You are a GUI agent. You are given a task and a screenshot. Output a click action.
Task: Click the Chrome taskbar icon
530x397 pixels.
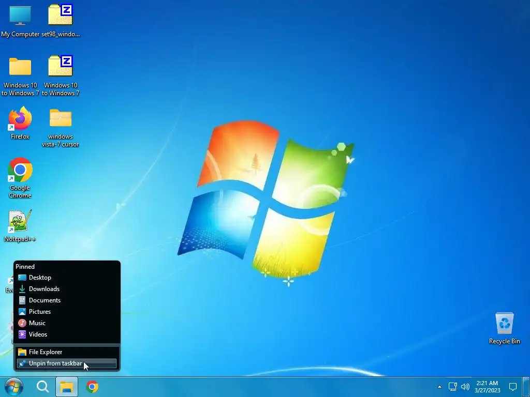[x=92, y=387]
